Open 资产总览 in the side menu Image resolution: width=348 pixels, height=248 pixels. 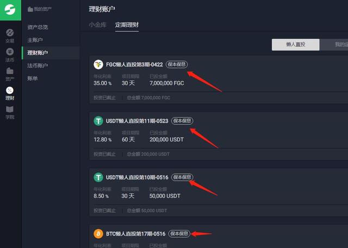coord(38,27)
